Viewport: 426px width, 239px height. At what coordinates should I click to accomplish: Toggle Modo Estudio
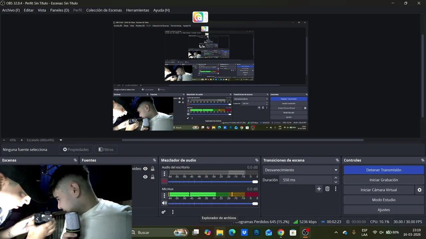click(383, 200)
